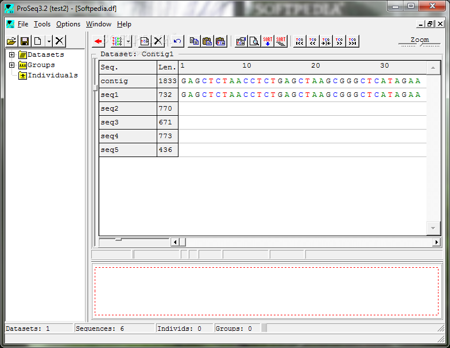Click the first nucleotide G of contig
Viewport: 450px width, 348px height.
[x=184, y=81]
